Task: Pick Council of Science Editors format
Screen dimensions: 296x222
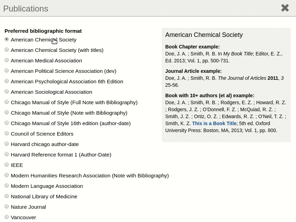Action: (7, 133)
